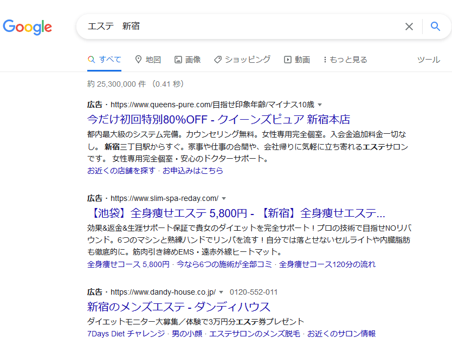This screenshot has width=452, height=338.
Task: Click the Google logo
Action: coord(28,27)
